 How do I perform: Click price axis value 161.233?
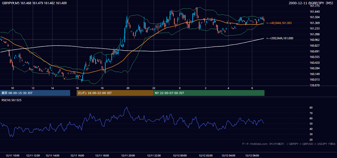tap(315, 29)
